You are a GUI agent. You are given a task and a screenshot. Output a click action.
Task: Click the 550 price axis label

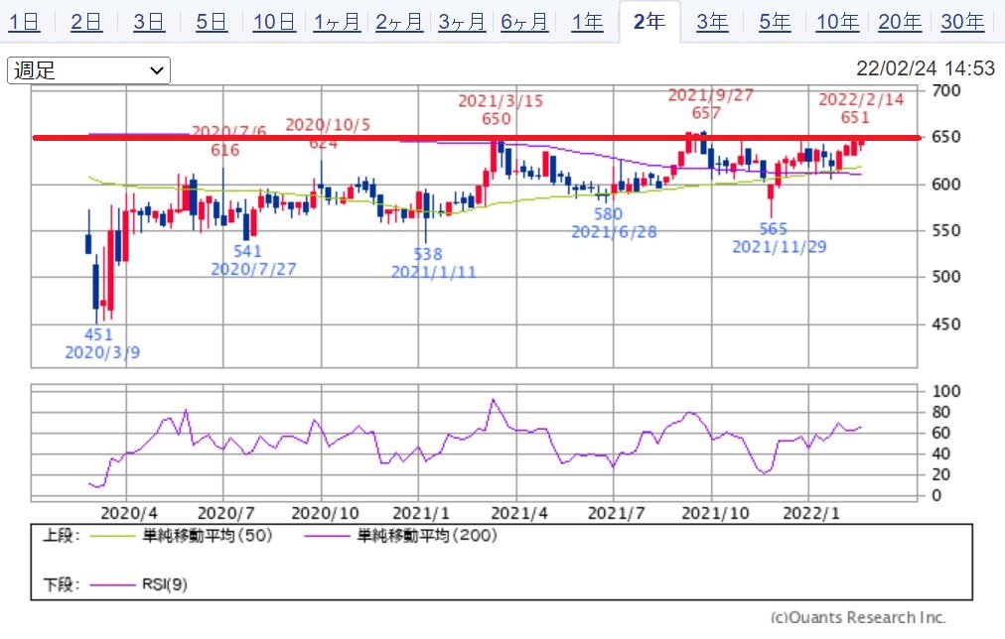[946, 230]
